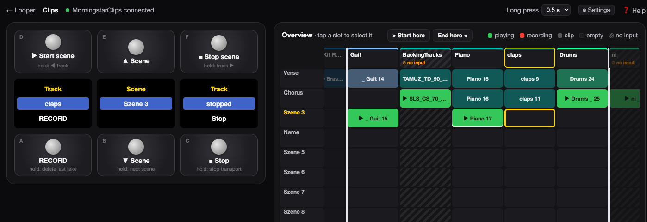The height and width of the screenshot is (222, 647).
Task: Select playing clip 'Piano 17'
Action: [478, 118]
